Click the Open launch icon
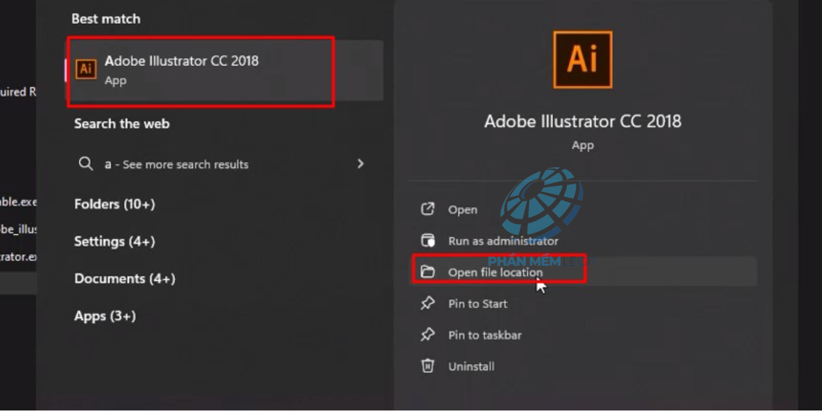 click(x=428, y=209)
